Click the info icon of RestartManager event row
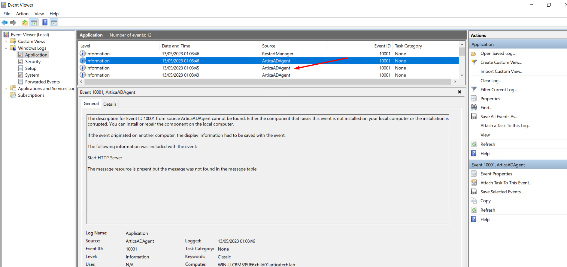Image resolution: width=567 pixels, height=267 pixels. coord(83,54)
